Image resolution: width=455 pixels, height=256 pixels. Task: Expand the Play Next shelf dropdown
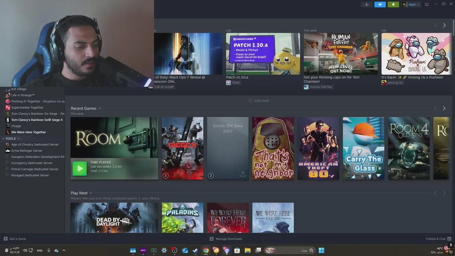[x=91, y=193]
